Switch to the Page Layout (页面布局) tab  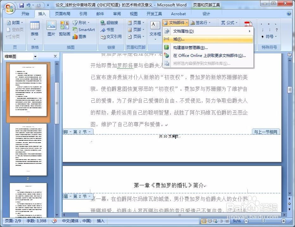click(x=62, y=14)
